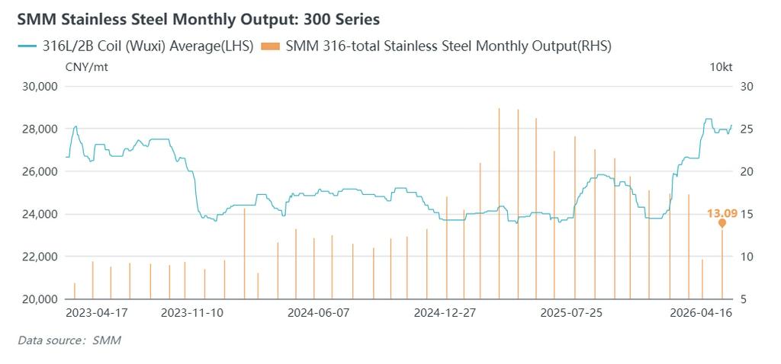The height and width of the screenshot is (364, 781).
Task: Click the 10kt right axis unit label
Action: (x=721, y=68)
